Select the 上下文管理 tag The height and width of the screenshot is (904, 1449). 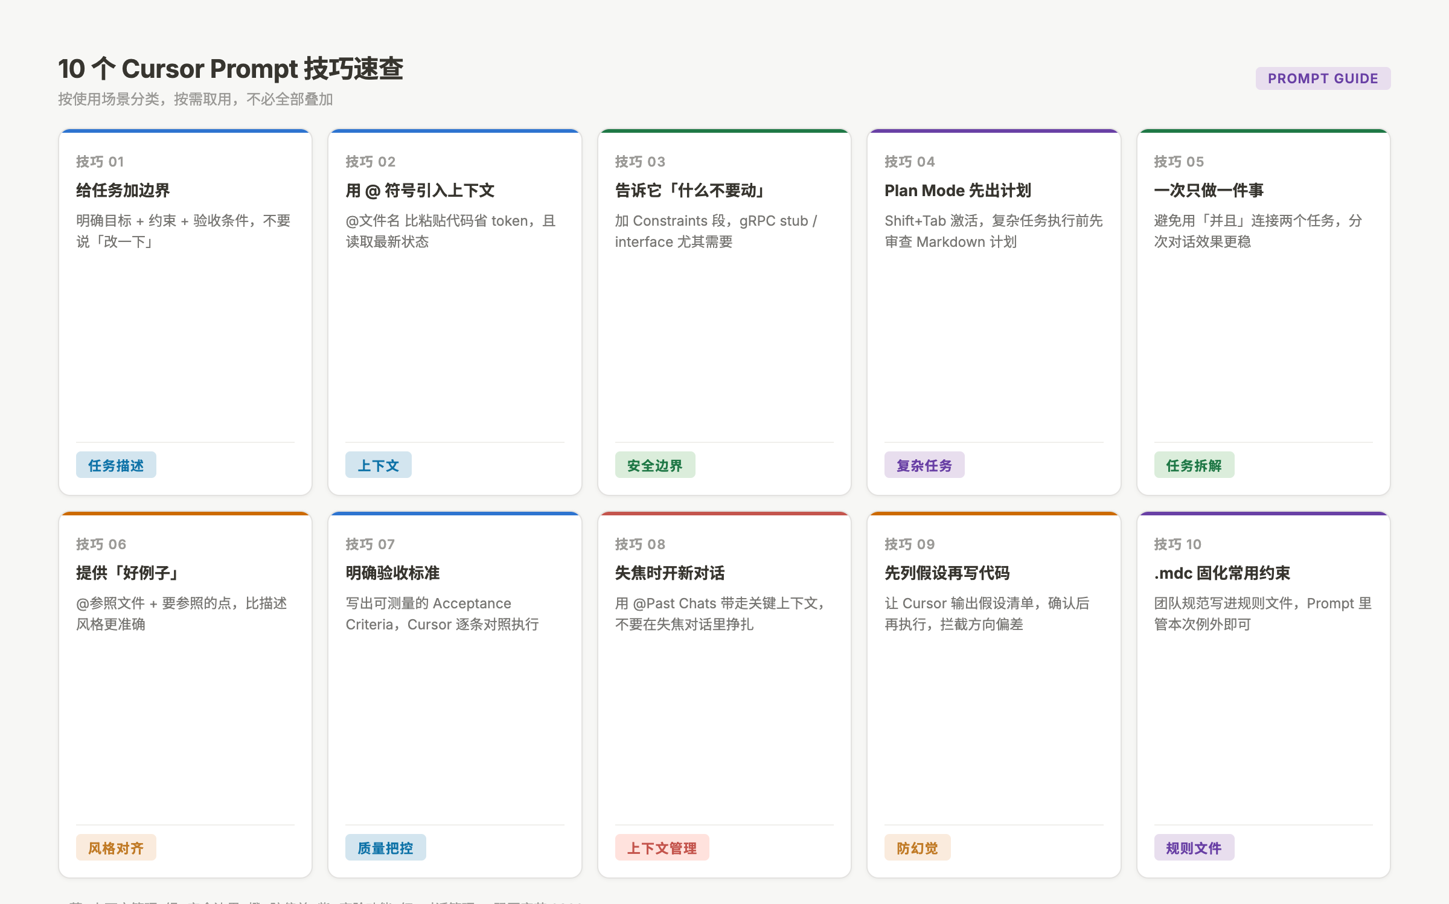coord(662,848)
